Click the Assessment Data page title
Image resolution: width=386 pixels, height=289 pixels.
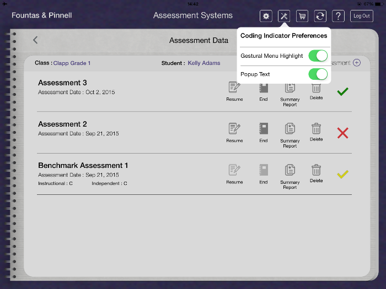[x=199, y=40]
